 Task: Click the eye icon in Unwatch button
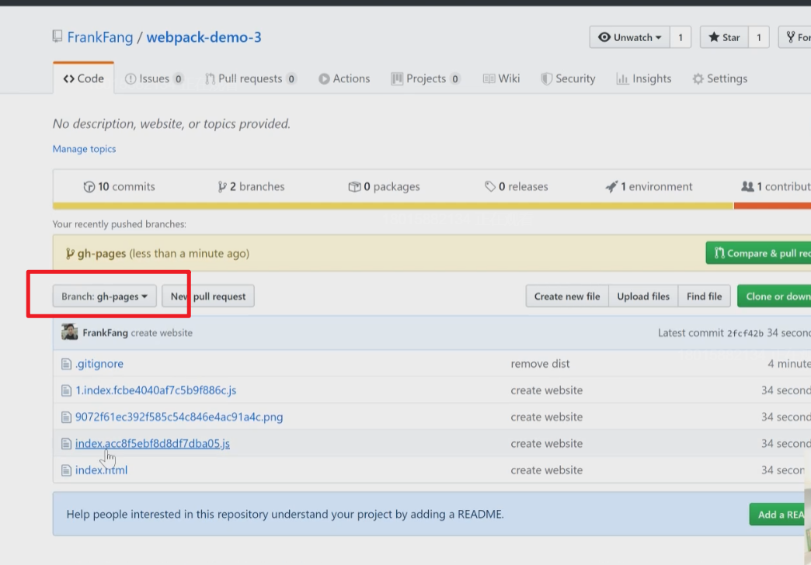(604, 37)
